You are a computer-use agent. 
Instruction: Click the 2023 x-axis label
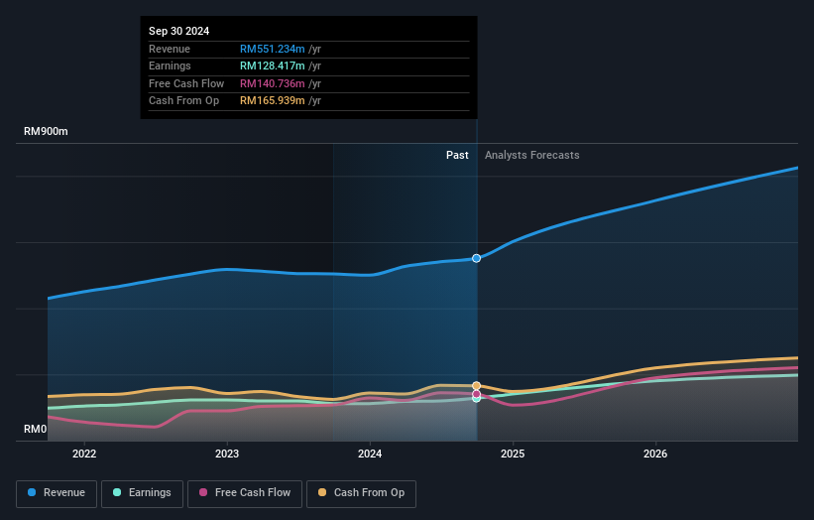227,454
